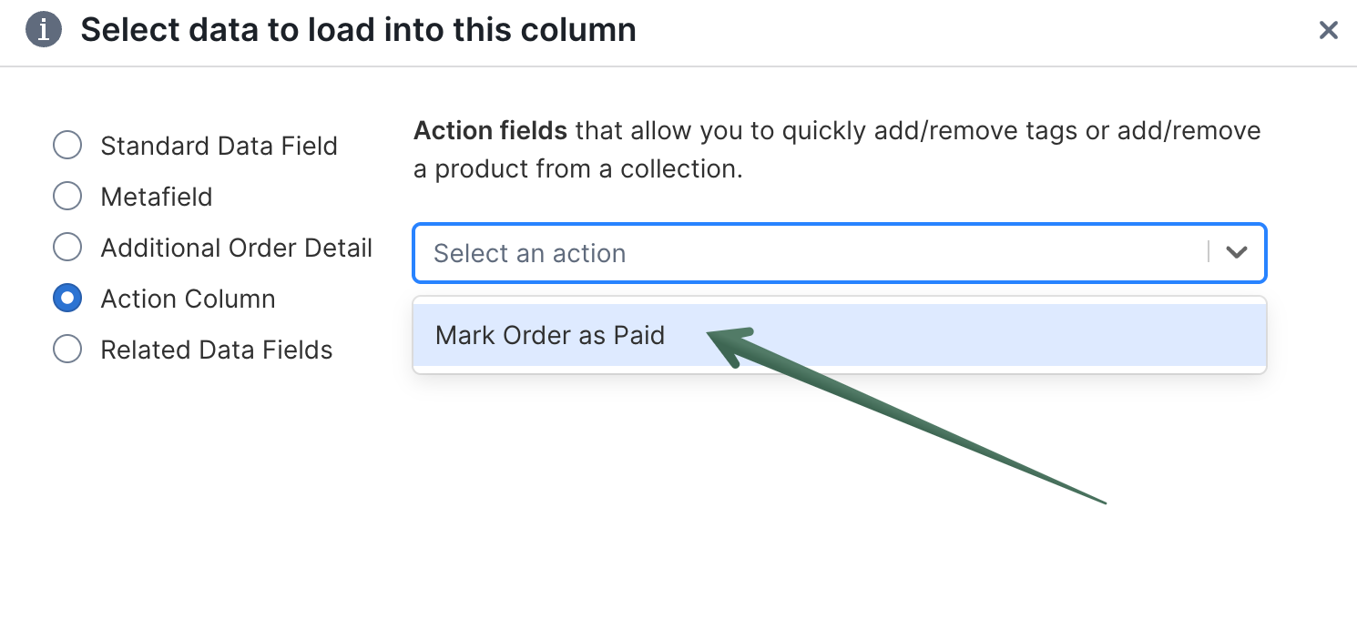Image resolution: width=1357 pixels, height=619 pixels.
Task: Open the "Select an action" dropdown
Action: tap(820, 253)
